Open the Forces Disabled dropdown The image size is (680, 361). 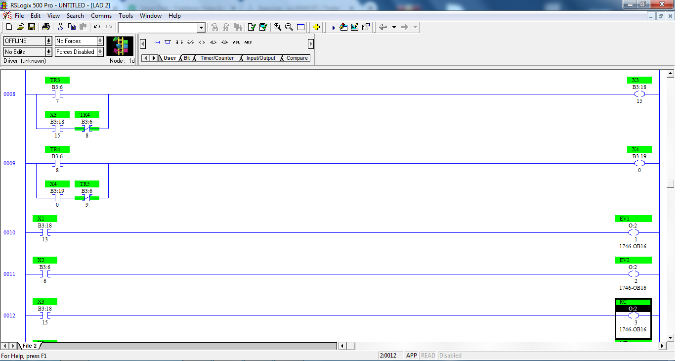100,51
